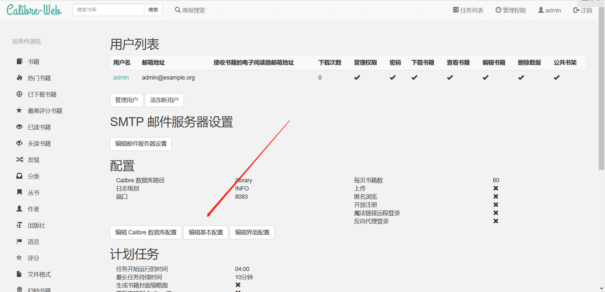Click the 公共书架 checkmark for admin
605x292 pixels.
click(557, 78)
